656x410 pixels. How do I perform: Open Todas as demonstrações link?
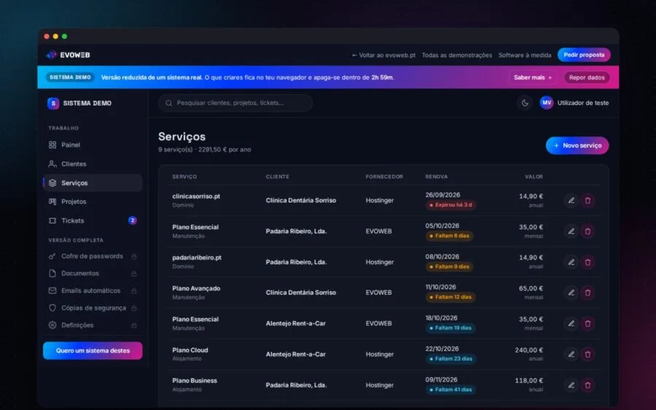click(457, 55)
